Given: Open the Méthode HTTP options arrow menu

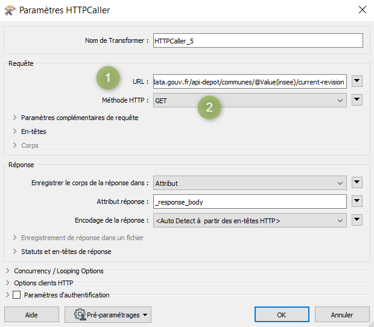Looking at the screenshot, I should click(x=357, y=100).
